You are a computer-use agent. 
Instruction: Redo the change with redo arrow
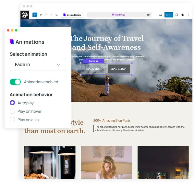[x=51, y=15]
